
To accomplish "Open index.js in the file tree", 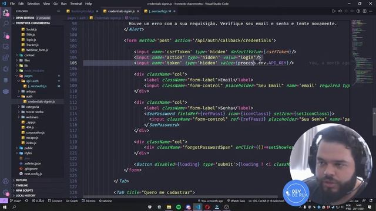I will 31,143.
